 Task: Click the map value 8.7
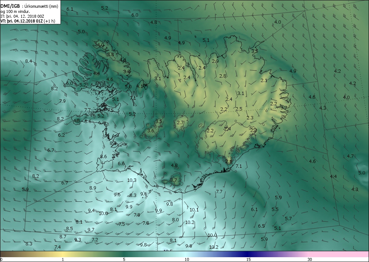tap(63, 237)
